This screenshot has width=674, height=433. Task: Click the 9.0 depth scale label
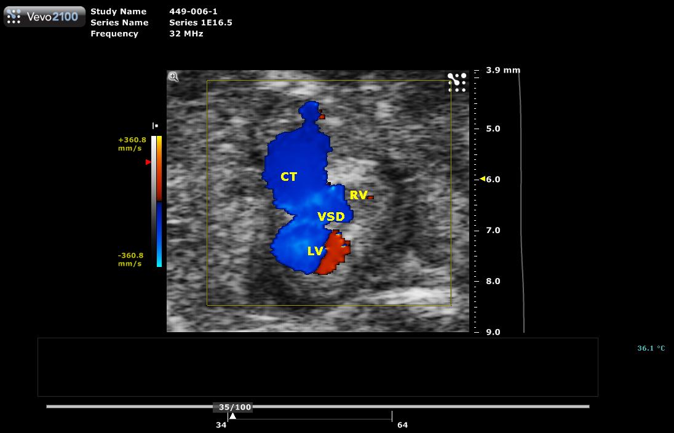pos(493,332)
